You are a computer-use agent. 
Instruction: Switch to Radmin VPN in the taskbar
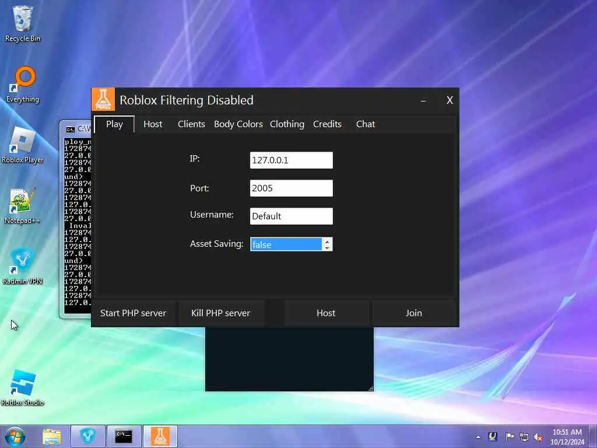point(87,436)
